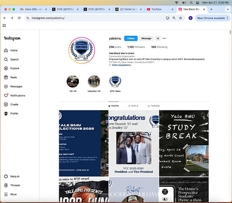The image size is (232, 203).
Task: Message the yalebmu account
Action: point(146,38)
